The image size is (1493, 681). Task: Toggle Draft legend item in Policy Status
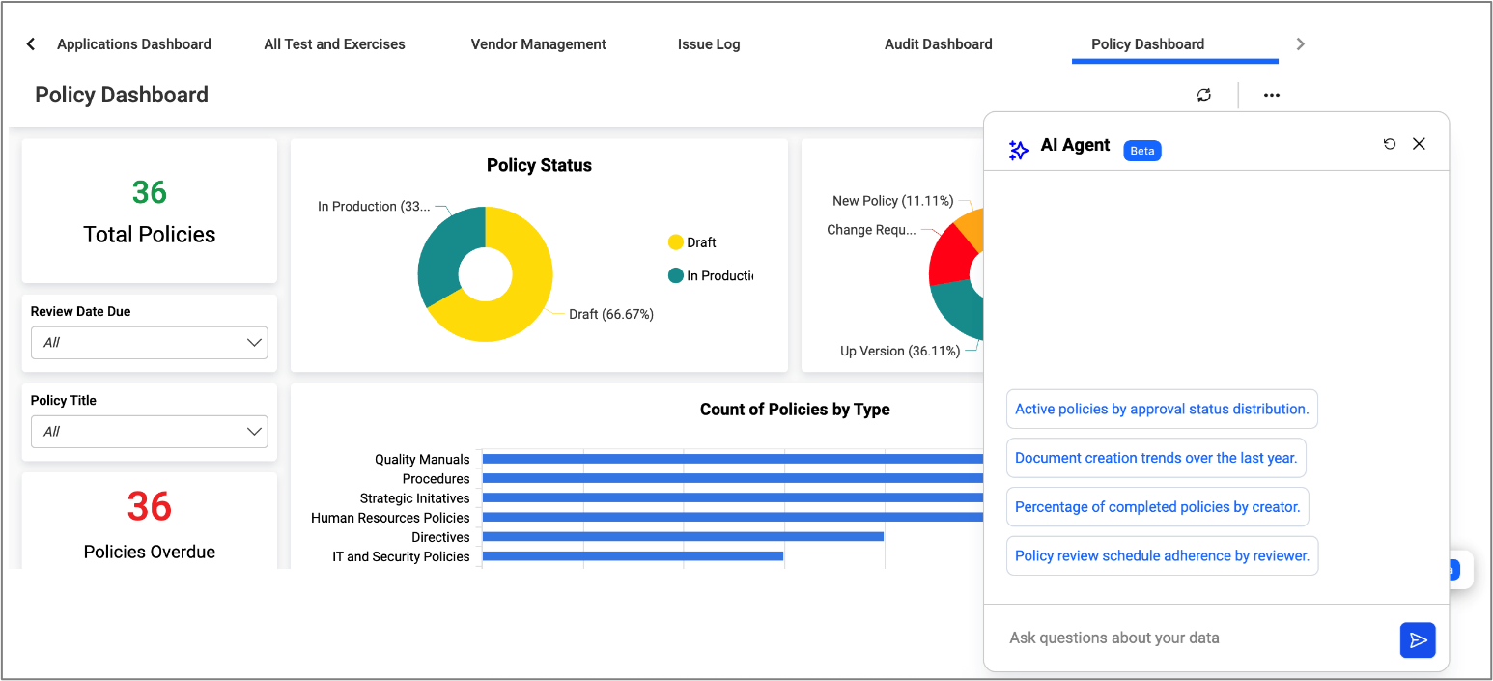[x=692, y=242]
